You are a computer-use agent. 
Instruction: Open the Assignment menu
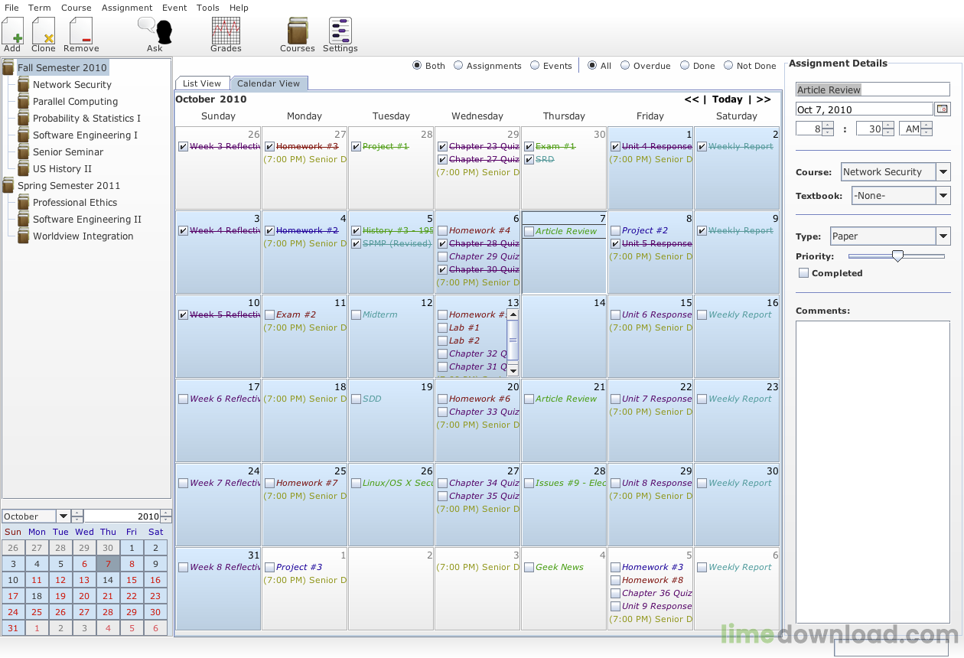click(127, 8)
